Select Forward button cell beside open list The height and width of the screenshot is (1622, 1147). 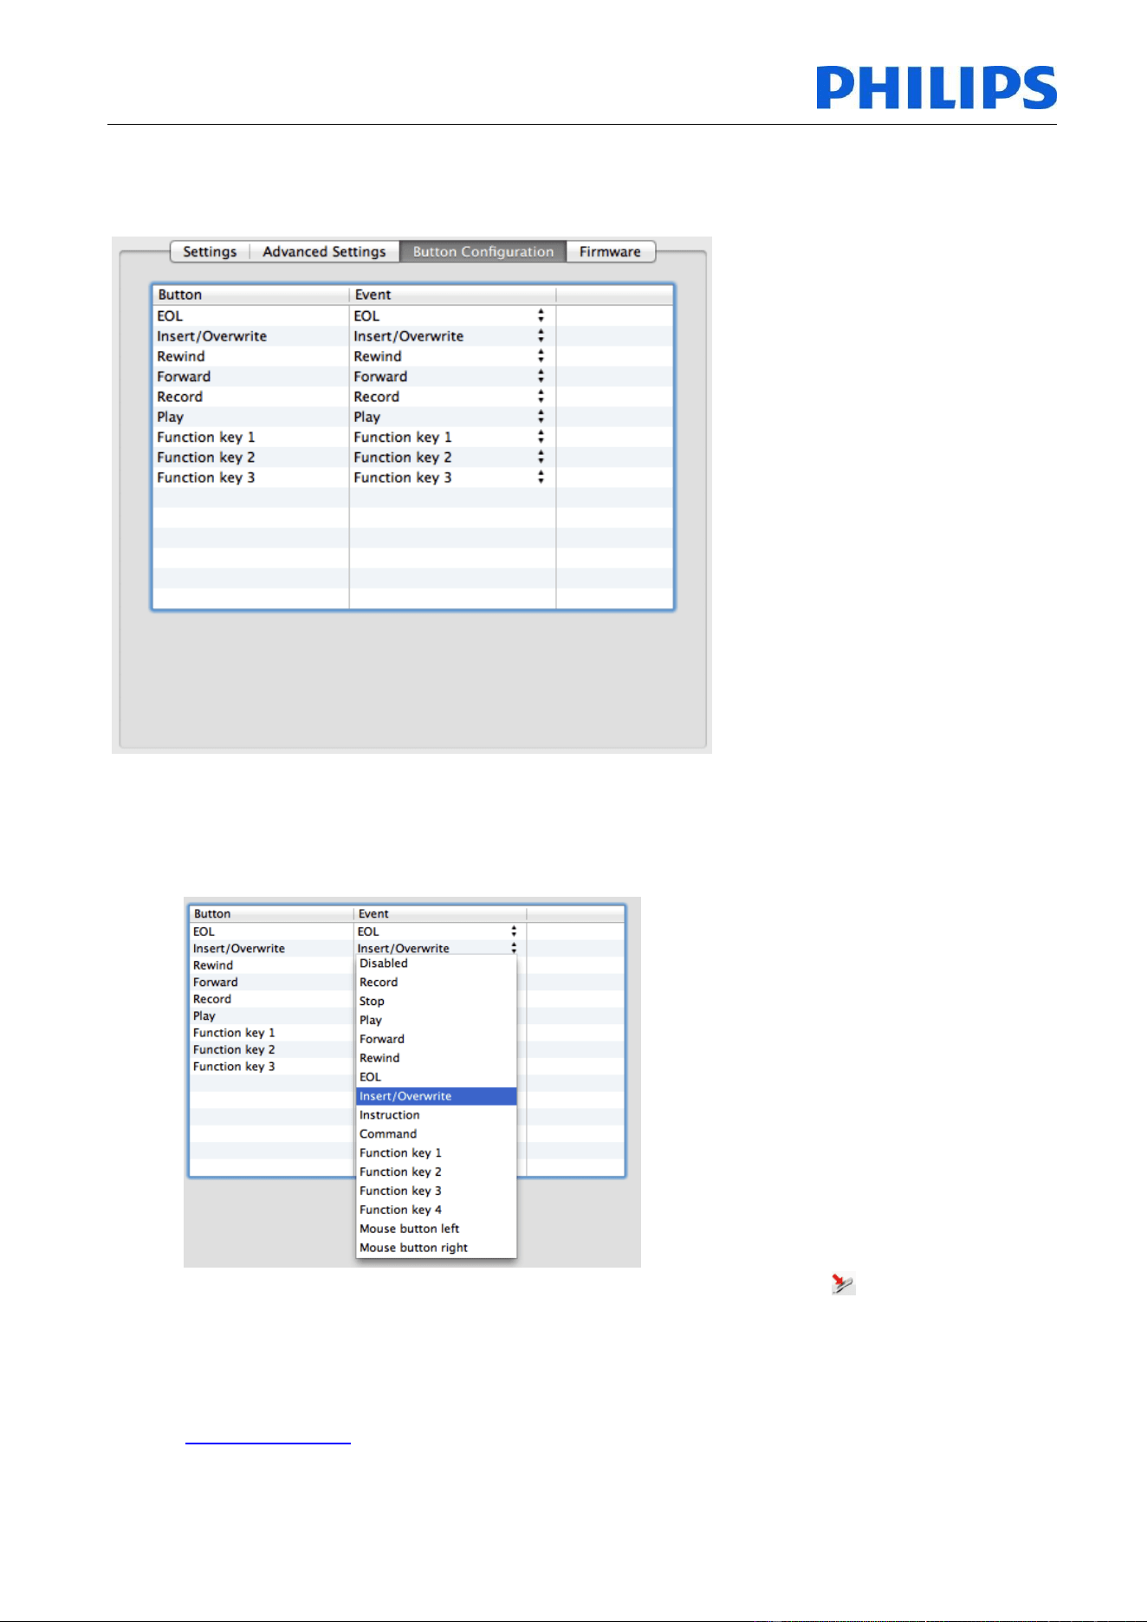[271, 982]
